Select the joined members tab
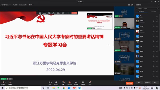Image resolution: width=160 pixels, height=90 pixels. (141, 11)
